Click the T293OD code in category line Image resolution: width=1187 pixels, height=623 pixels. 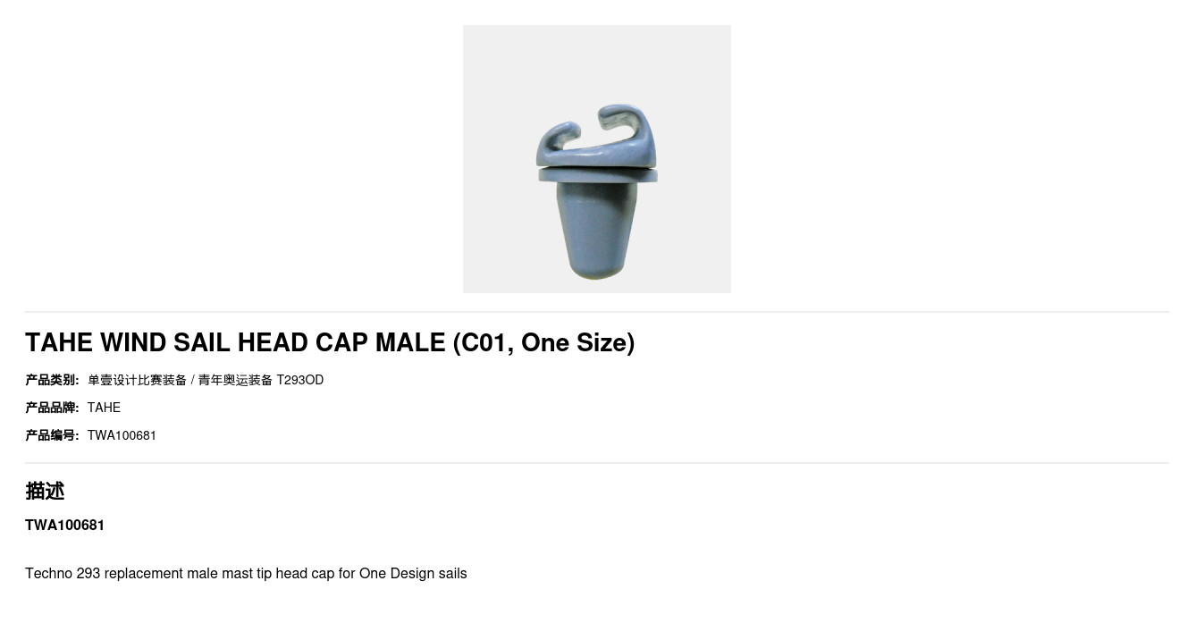click(x=300, y=380)
